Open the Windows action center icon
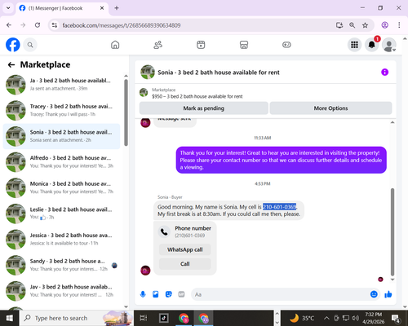 pyautogui.click(x=395, y=318)
